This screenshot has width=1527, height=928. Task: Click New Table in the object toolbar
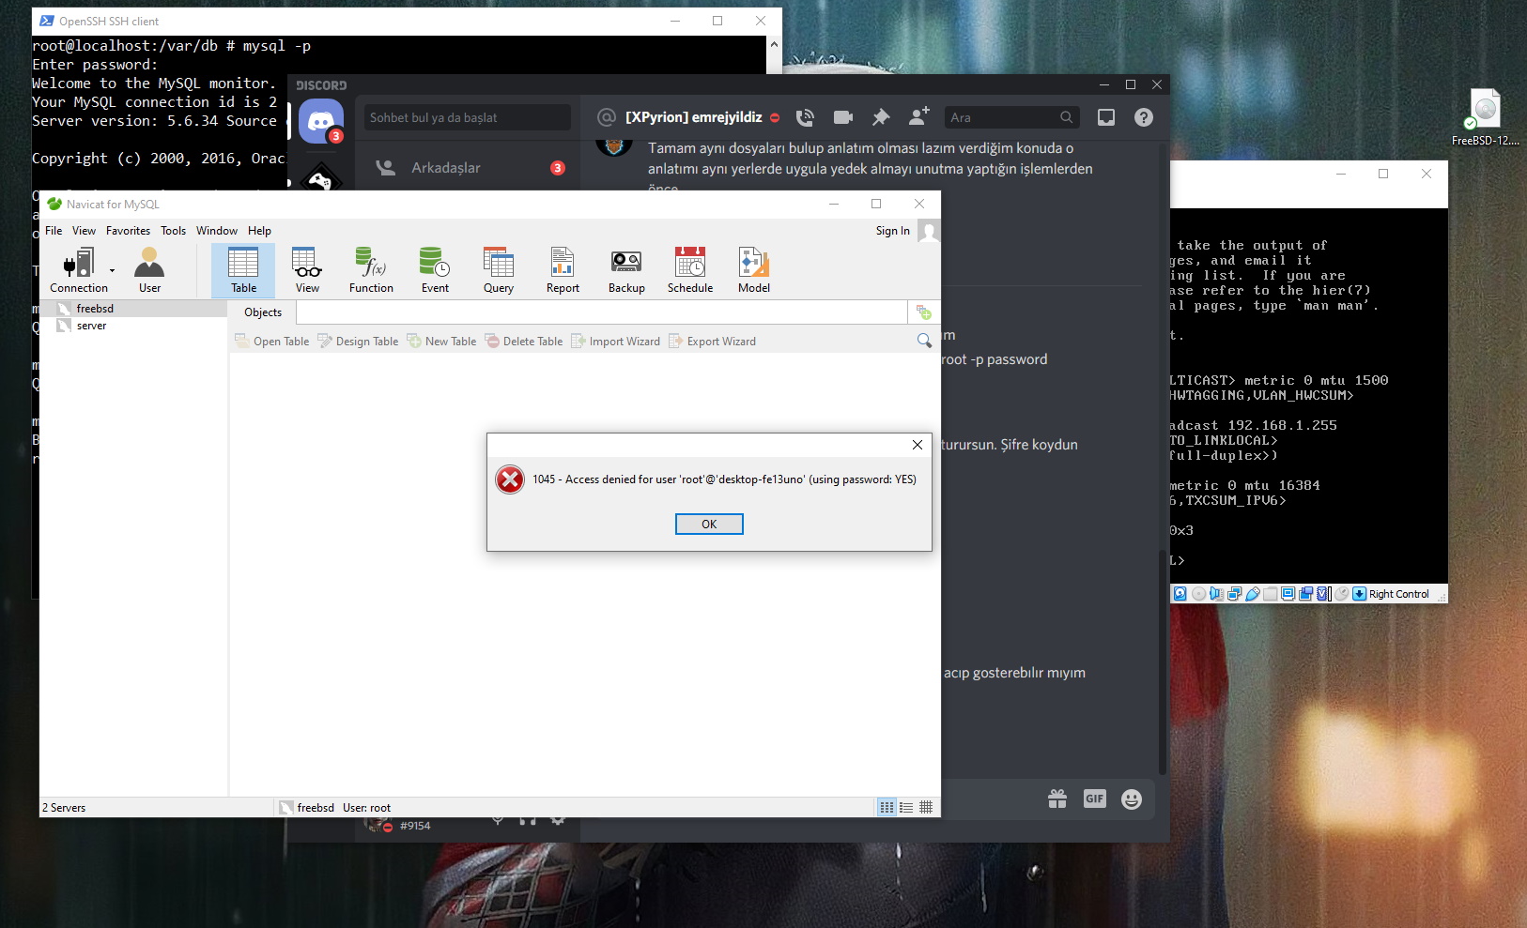(441, 342)
